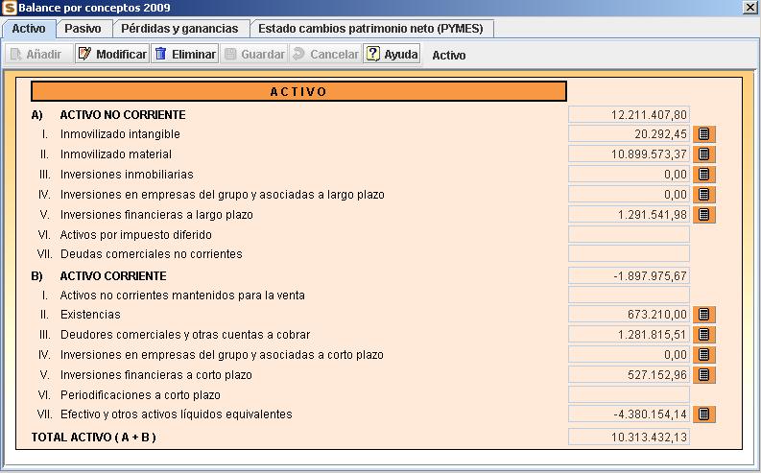Click the TOTAL ACTIVO ( A + B ) label

(94, 438)
